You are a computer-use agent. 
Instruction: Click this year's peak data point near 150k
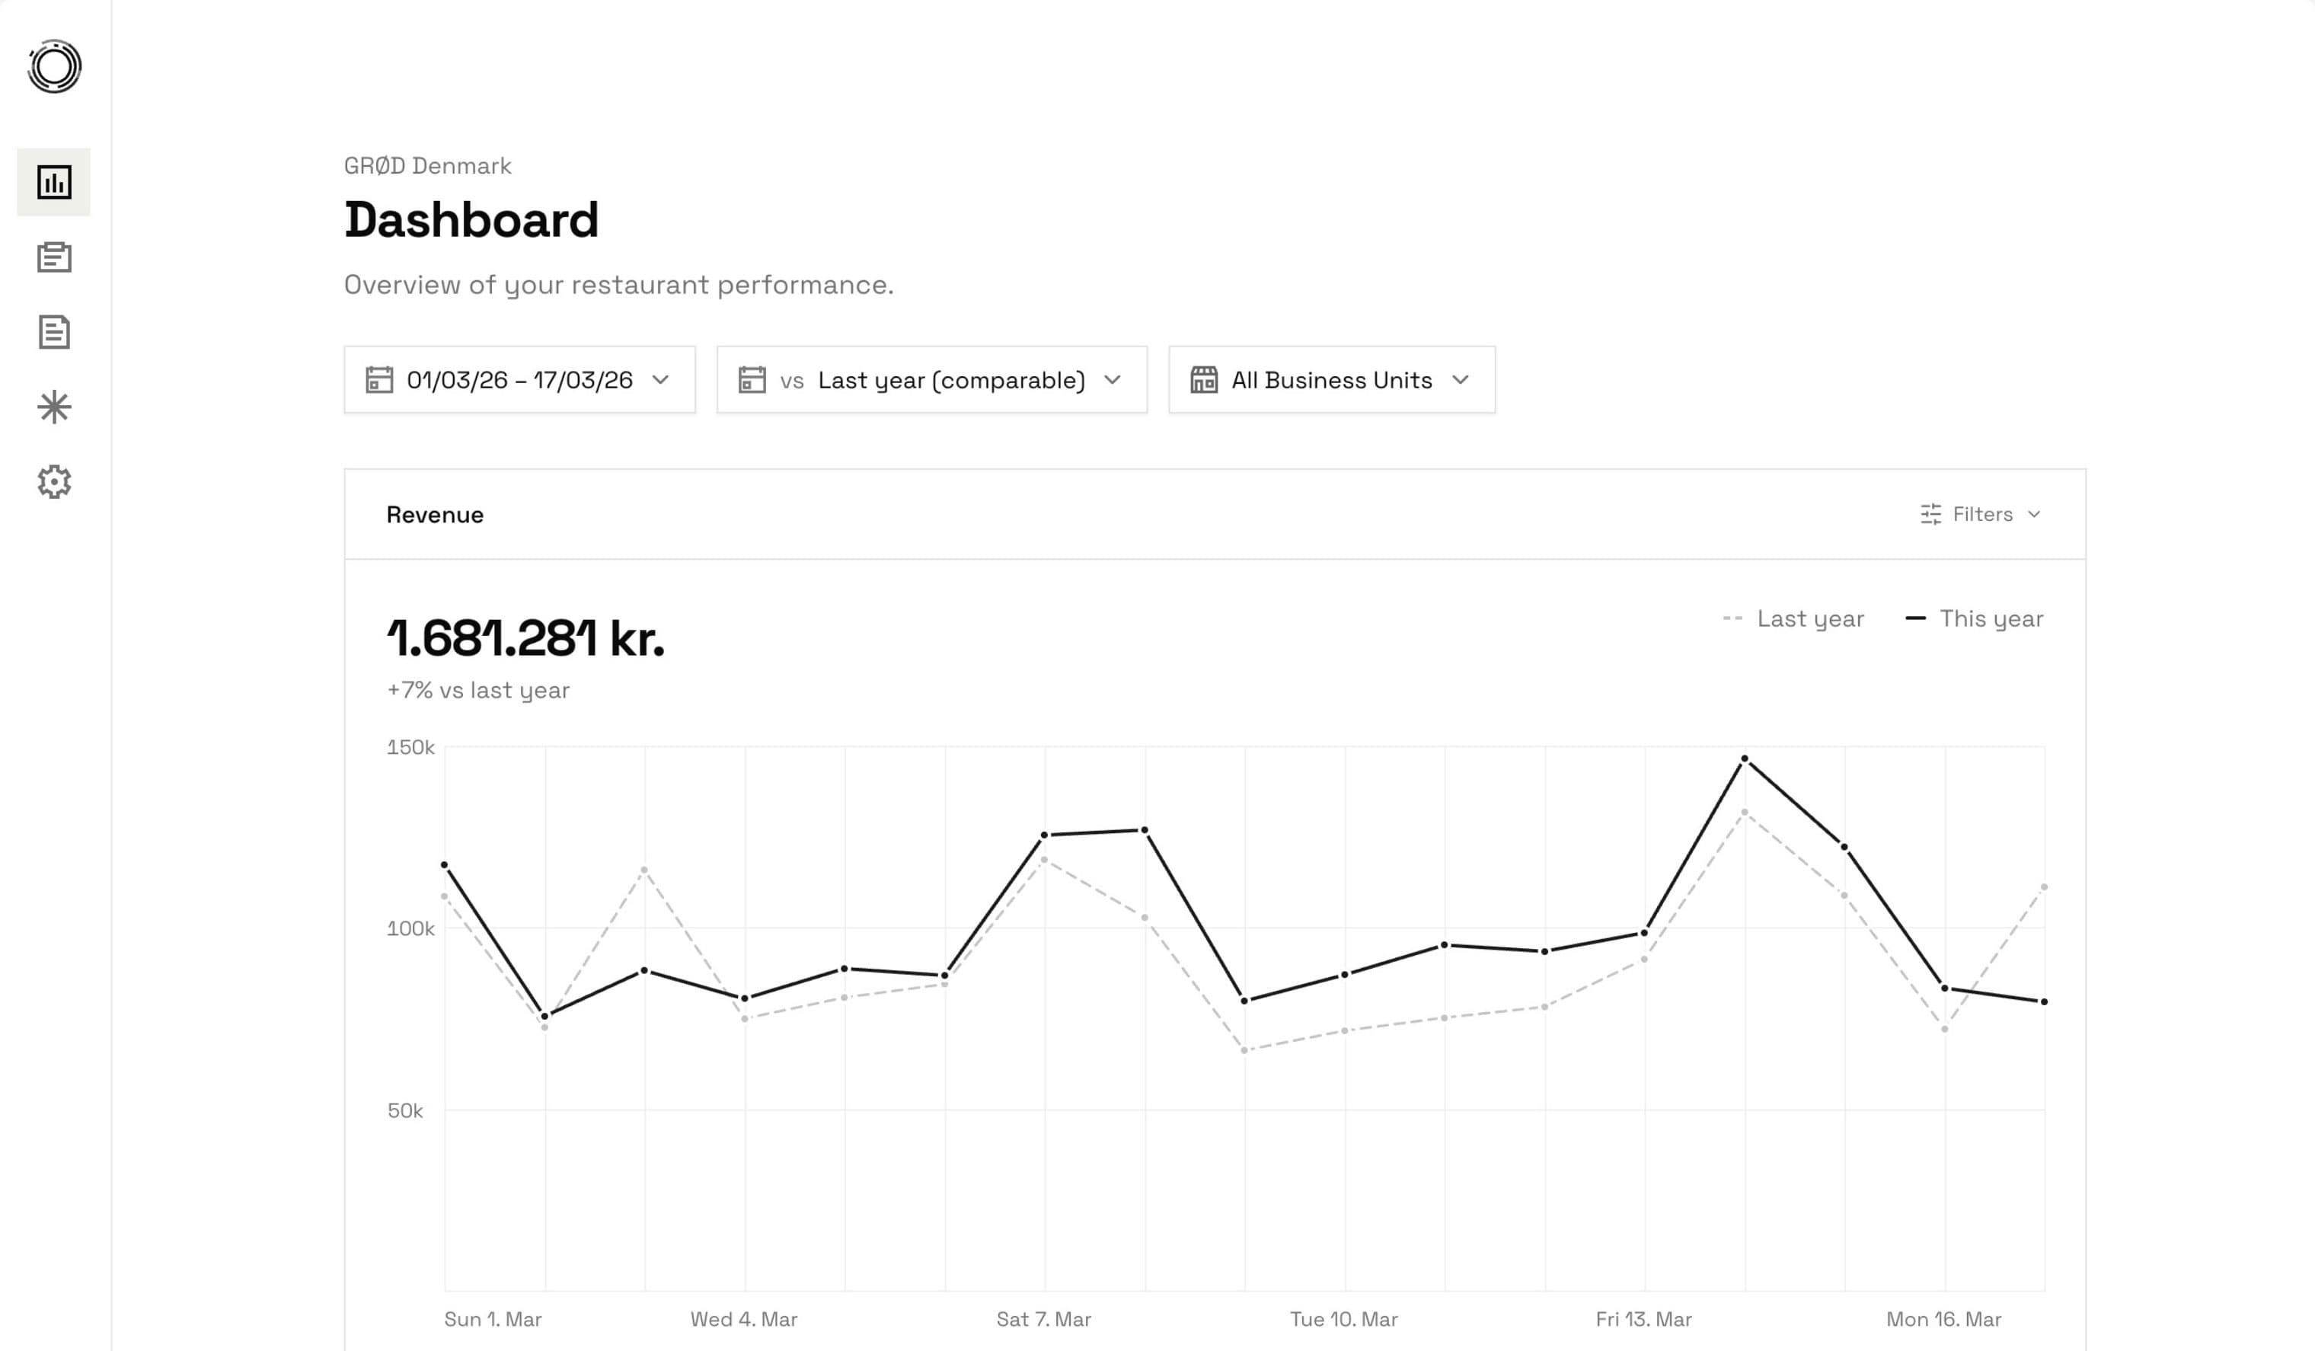(1745, 759)
